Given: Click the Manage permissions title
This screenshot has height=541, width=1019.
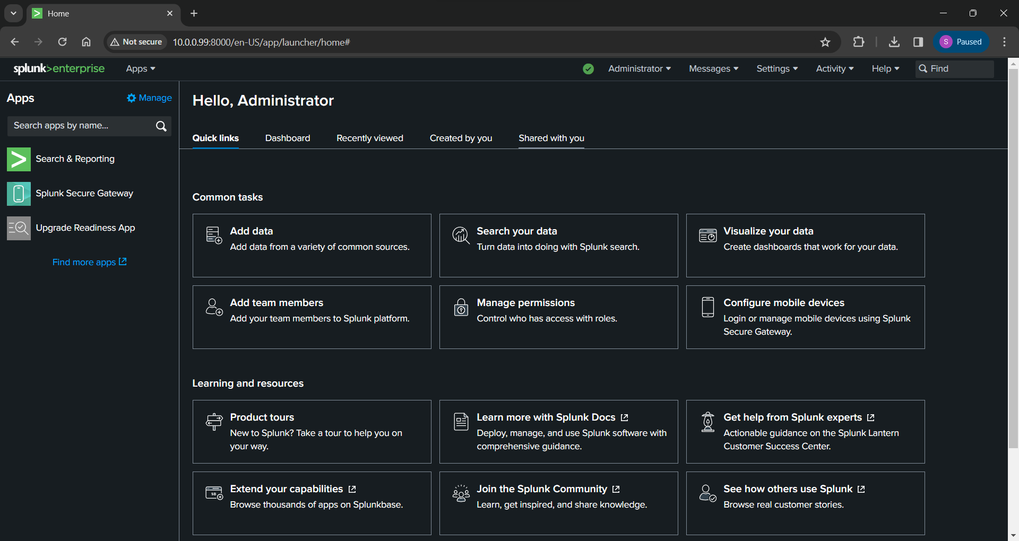Looking at the screenshot, I should pos(525,303).
